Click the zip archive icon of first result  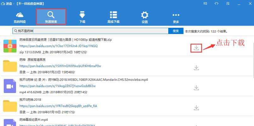[10, 46]
